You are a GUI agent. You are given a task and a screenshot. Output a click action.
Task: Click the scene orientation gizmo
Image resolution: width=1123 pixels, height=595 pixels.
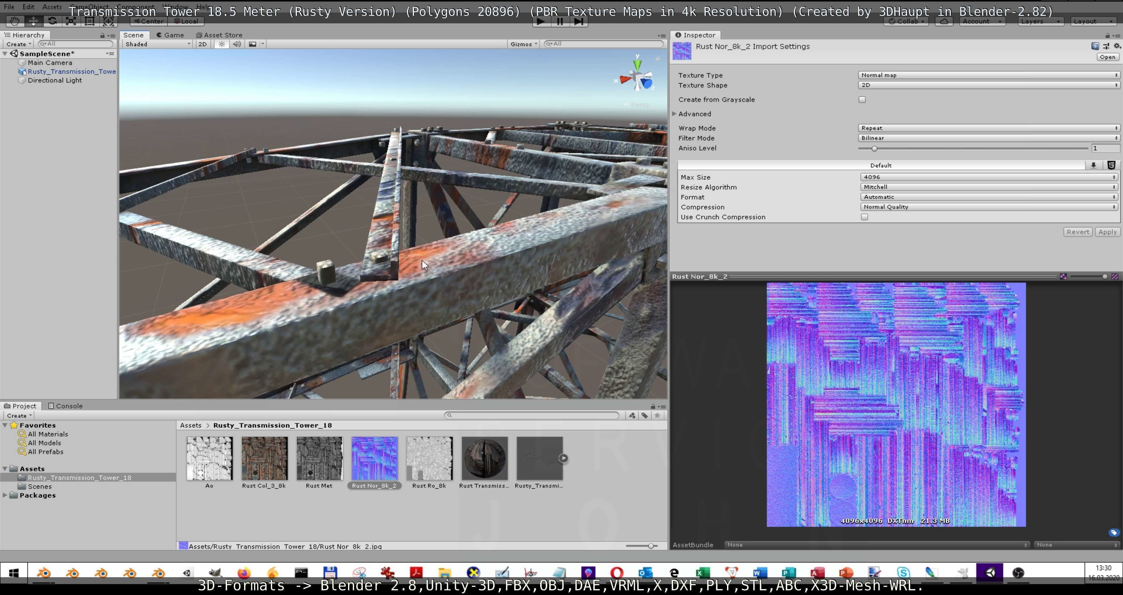click(637, 78)
